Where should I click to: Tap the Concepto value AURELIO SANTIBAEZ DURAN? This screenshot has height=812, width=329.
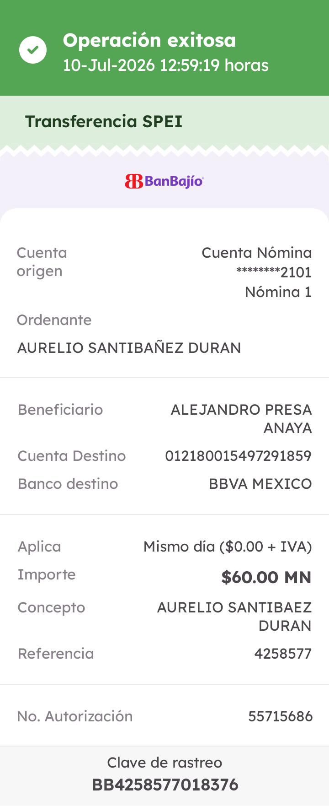[x=234, y=617]
